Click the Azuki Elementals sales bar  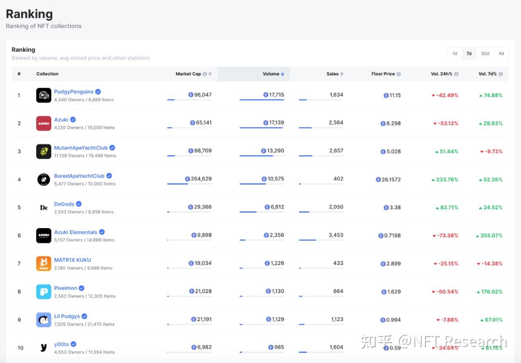321,240
